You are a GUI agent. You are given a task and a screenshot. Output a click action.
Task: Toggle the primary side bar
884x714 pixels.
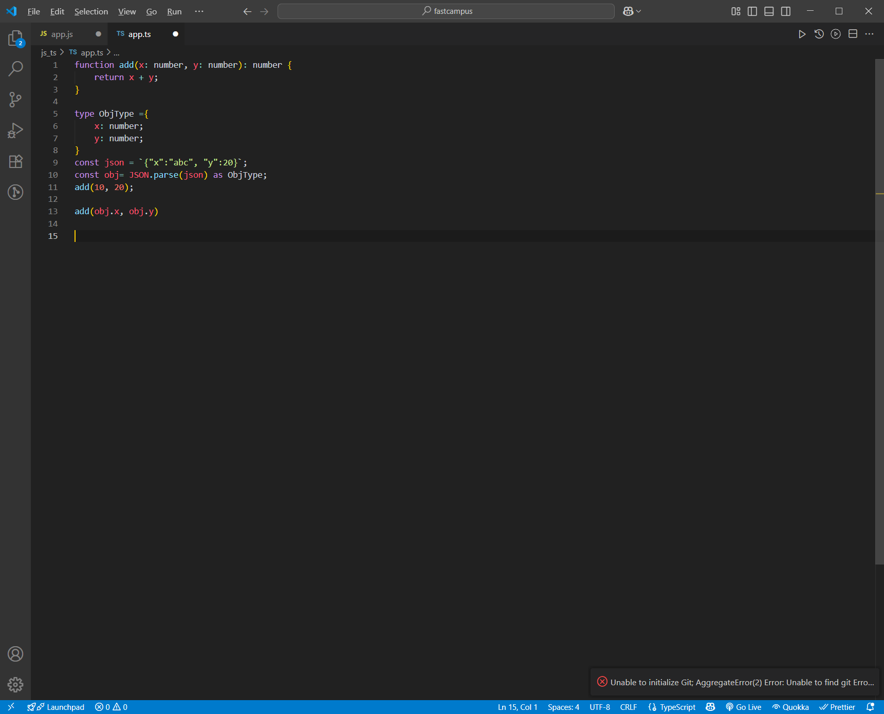(x=752, y=11)
